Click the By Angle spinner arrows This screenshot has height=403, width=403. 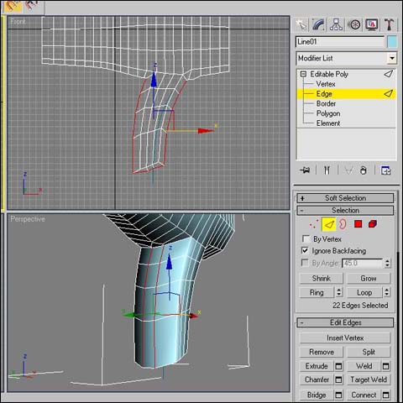coord(387,264)
